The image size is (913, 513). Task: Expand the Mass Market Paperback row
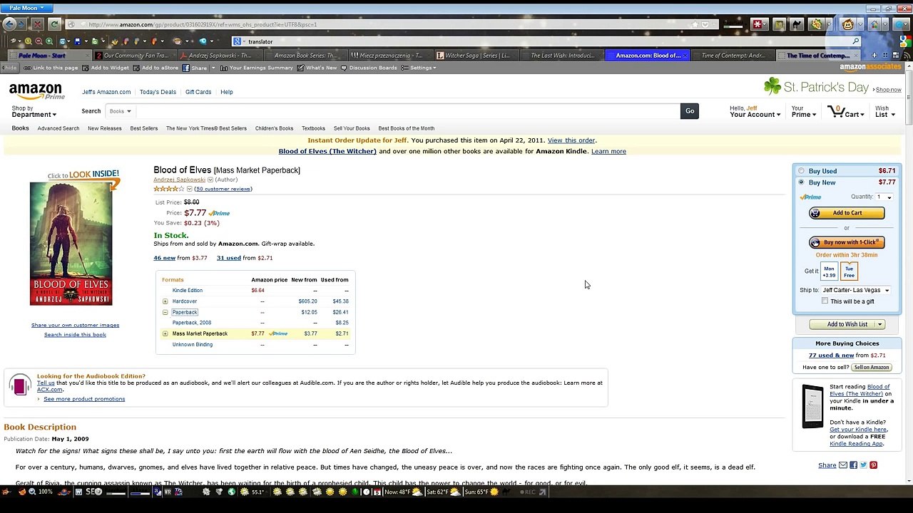click(x=165, y=333)
